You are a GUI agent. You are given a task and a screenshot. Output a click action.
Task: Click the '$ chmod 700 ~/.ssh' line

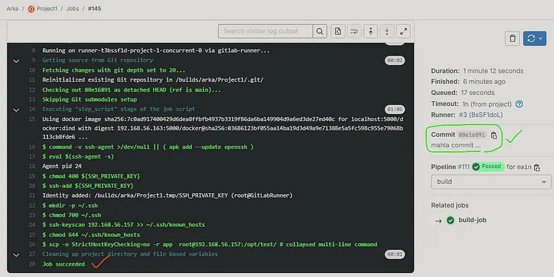[x=72, y=215]
